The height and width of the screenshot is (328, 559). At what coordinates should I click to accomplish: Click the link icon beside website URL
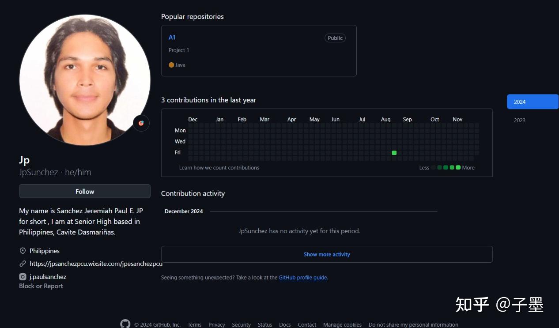23,264
